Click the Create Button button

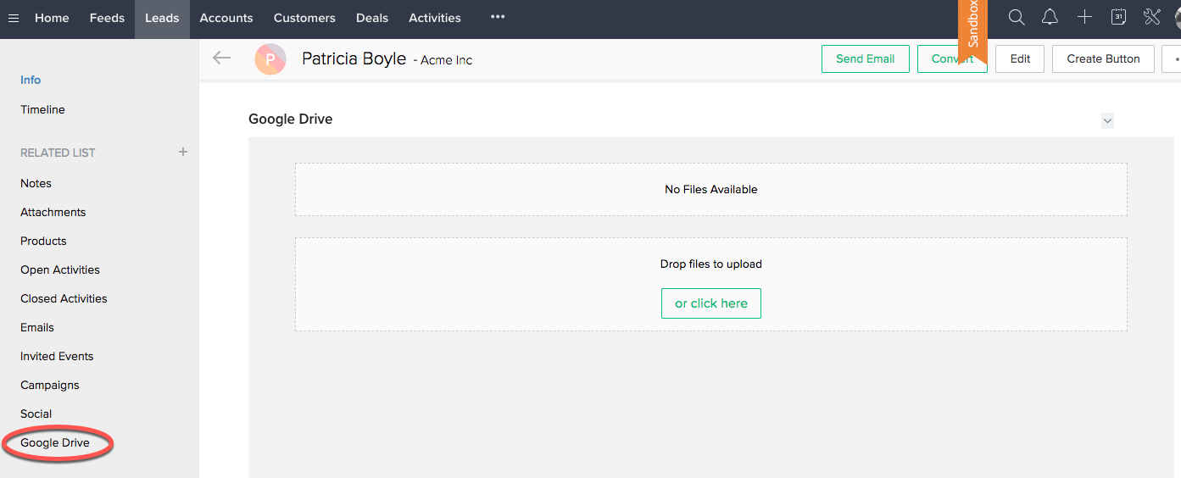click(1103, 59)
